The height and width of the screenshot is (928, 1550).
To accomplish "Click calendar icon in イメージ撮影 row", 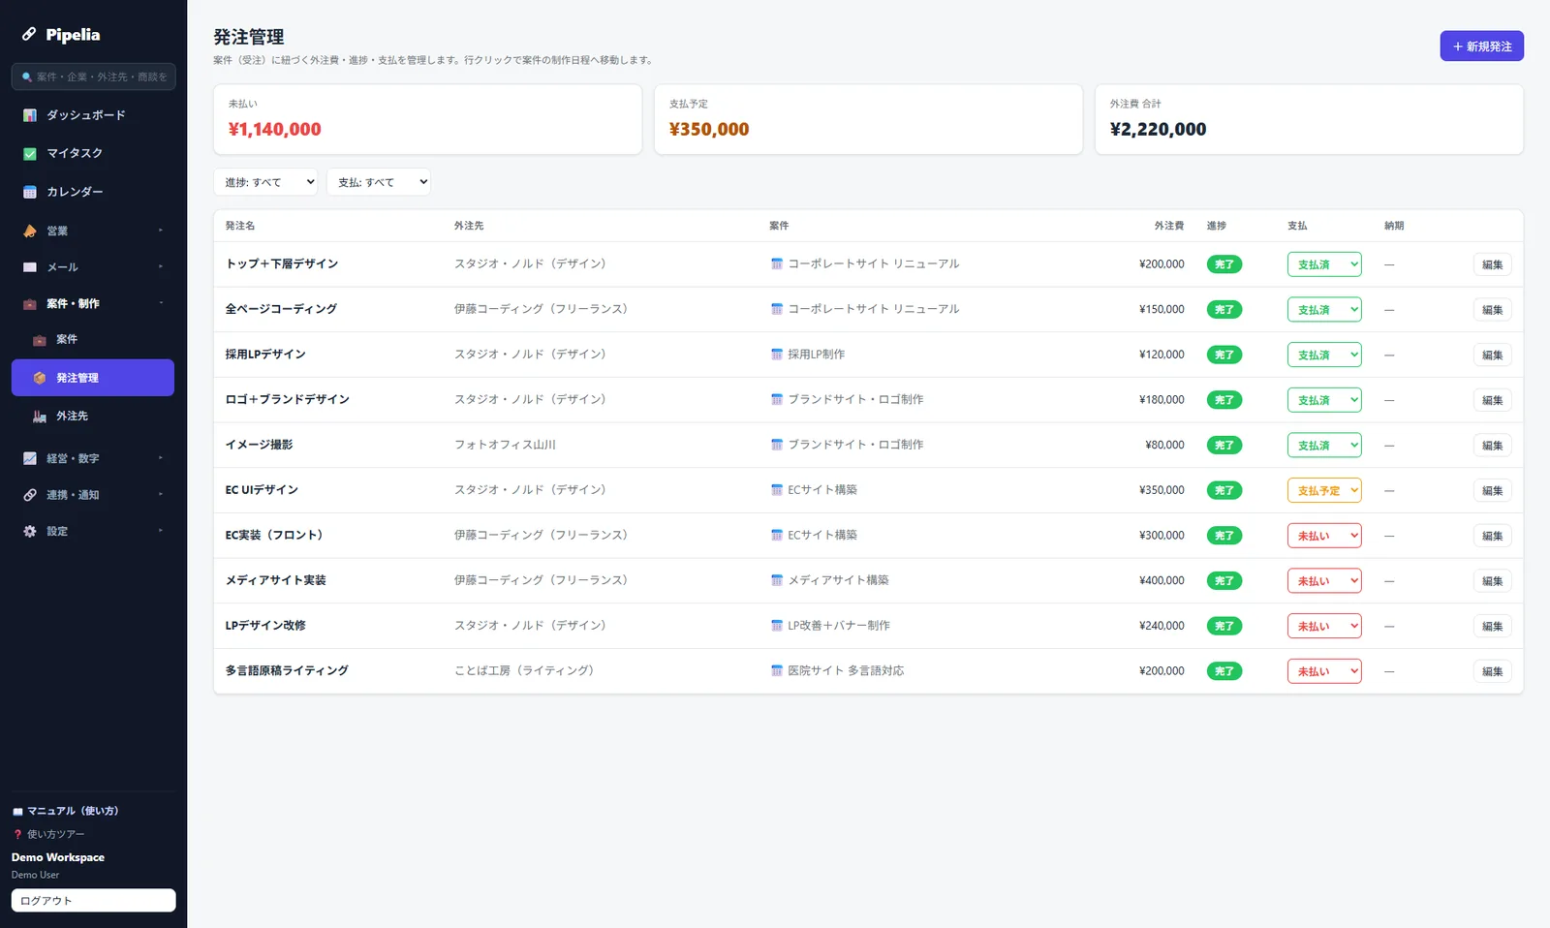I will tap(777, 445).
